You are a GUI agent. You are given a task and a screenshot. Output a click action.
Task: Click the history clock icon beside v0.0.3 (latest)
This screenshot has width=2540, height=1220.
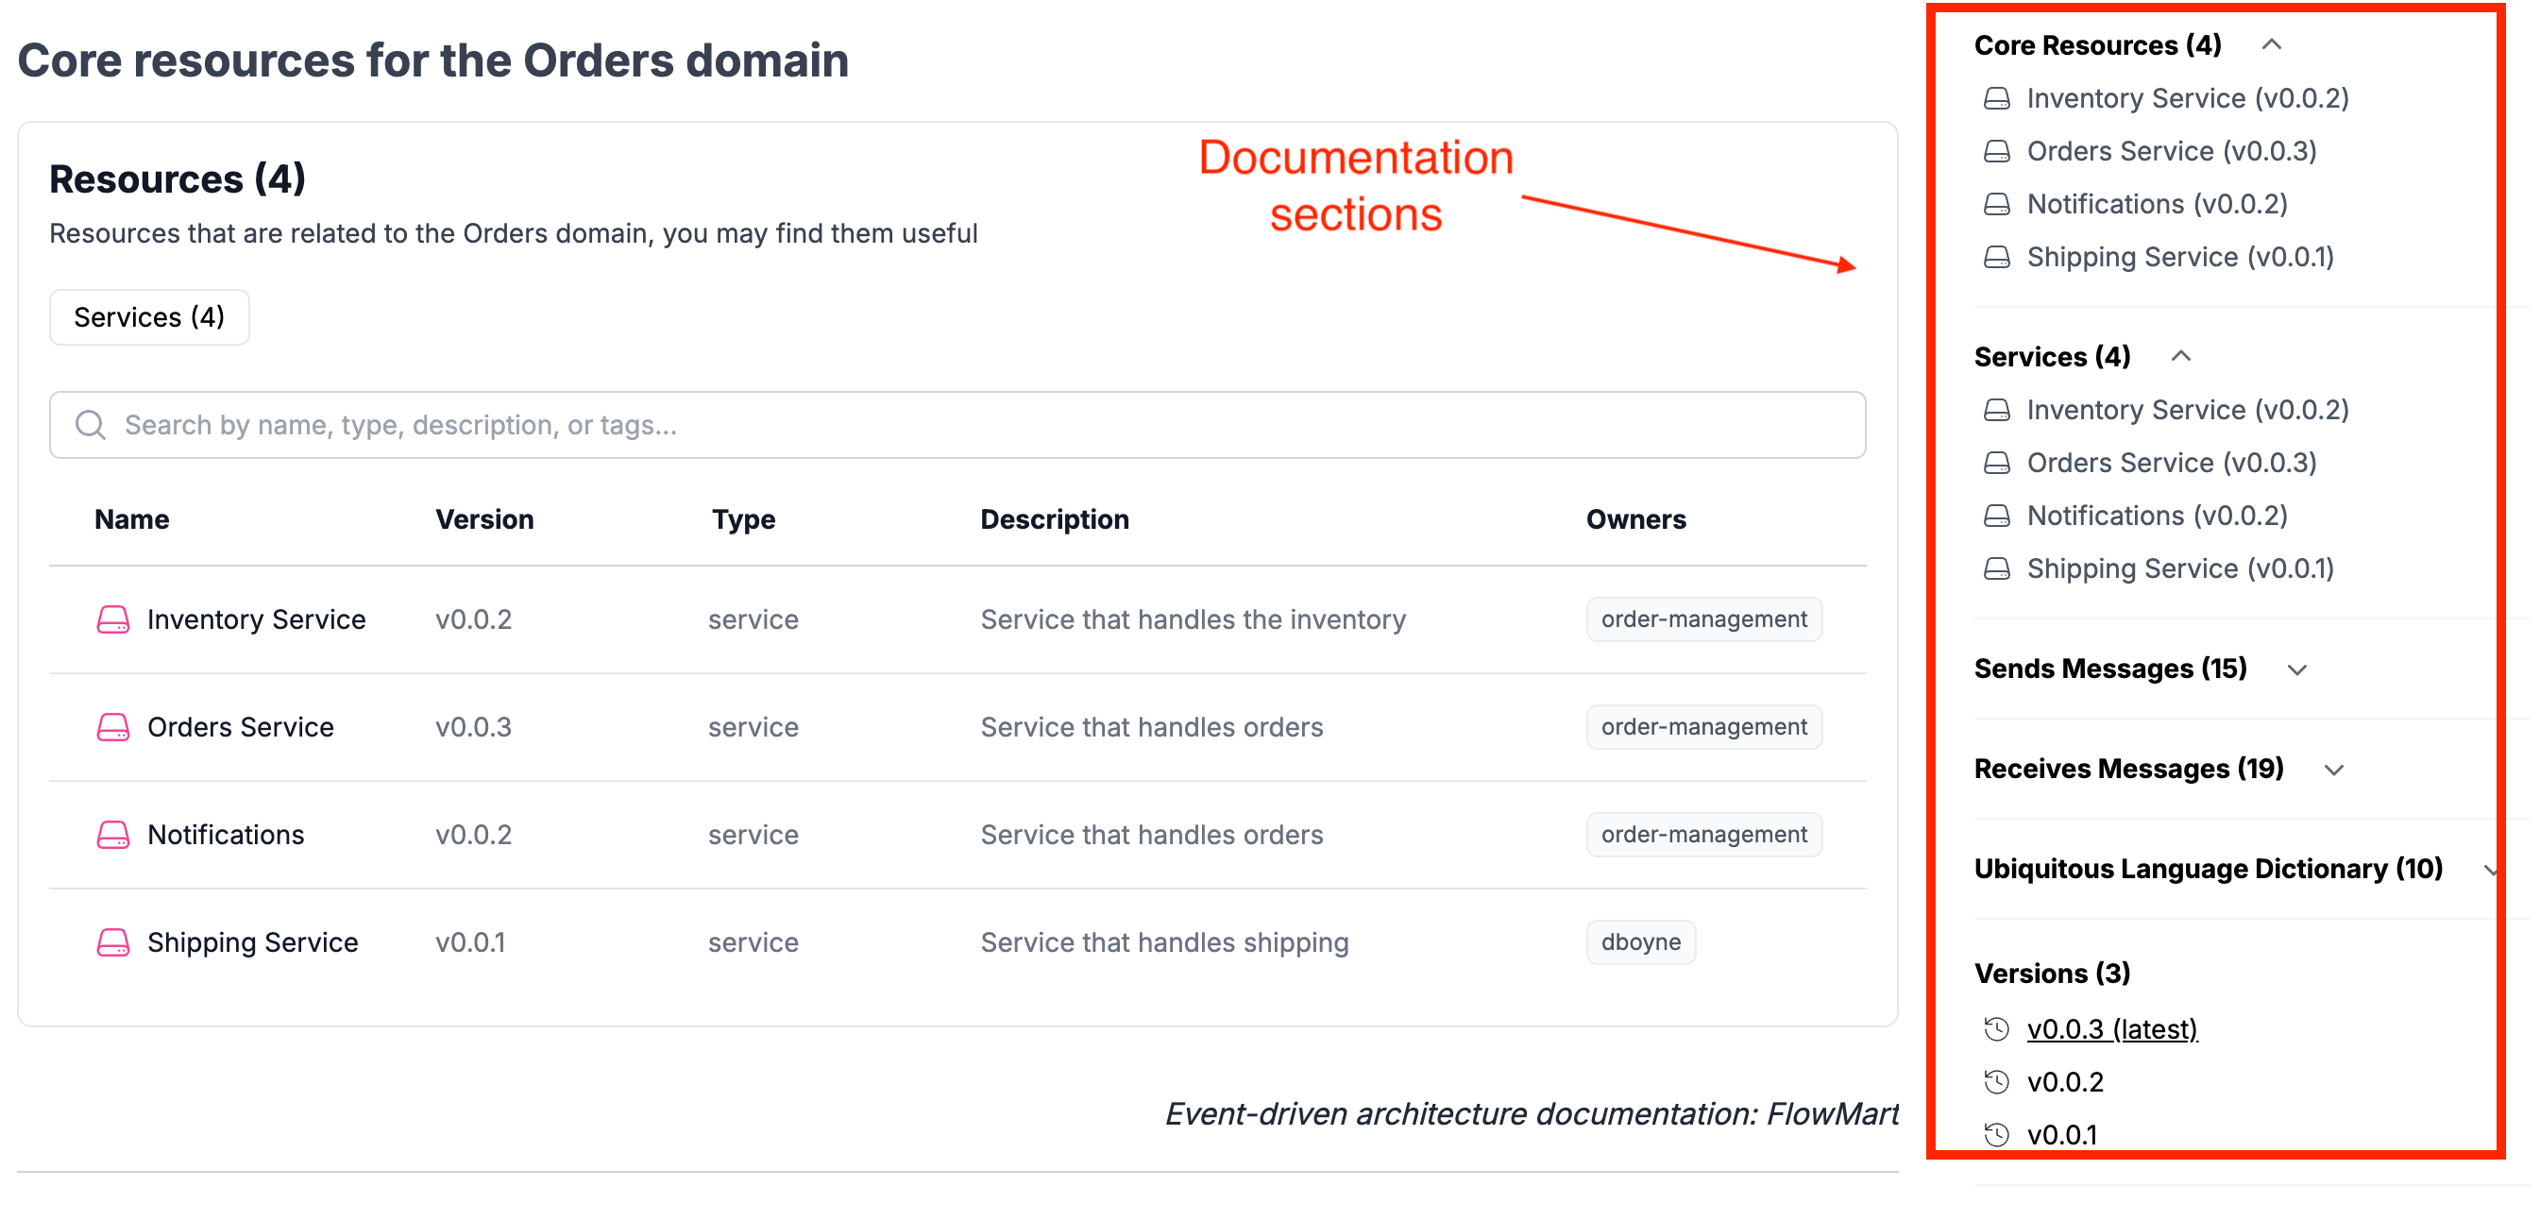point(1996,1028)
